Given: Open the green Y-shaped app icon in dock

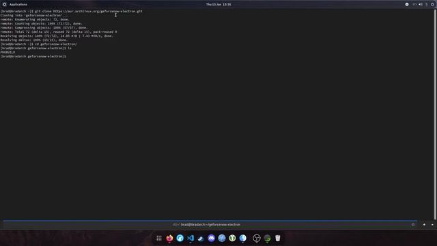Looking at the screenshot, I should tap(232, 238).
